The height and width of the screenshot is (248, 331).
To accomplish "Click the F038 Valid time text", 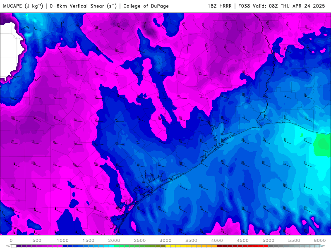I will click(x=281, y=6).
